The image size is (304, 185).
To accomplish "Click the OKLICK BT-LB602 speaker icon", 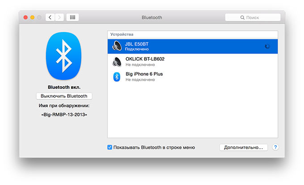I will (x=117, y=62).
